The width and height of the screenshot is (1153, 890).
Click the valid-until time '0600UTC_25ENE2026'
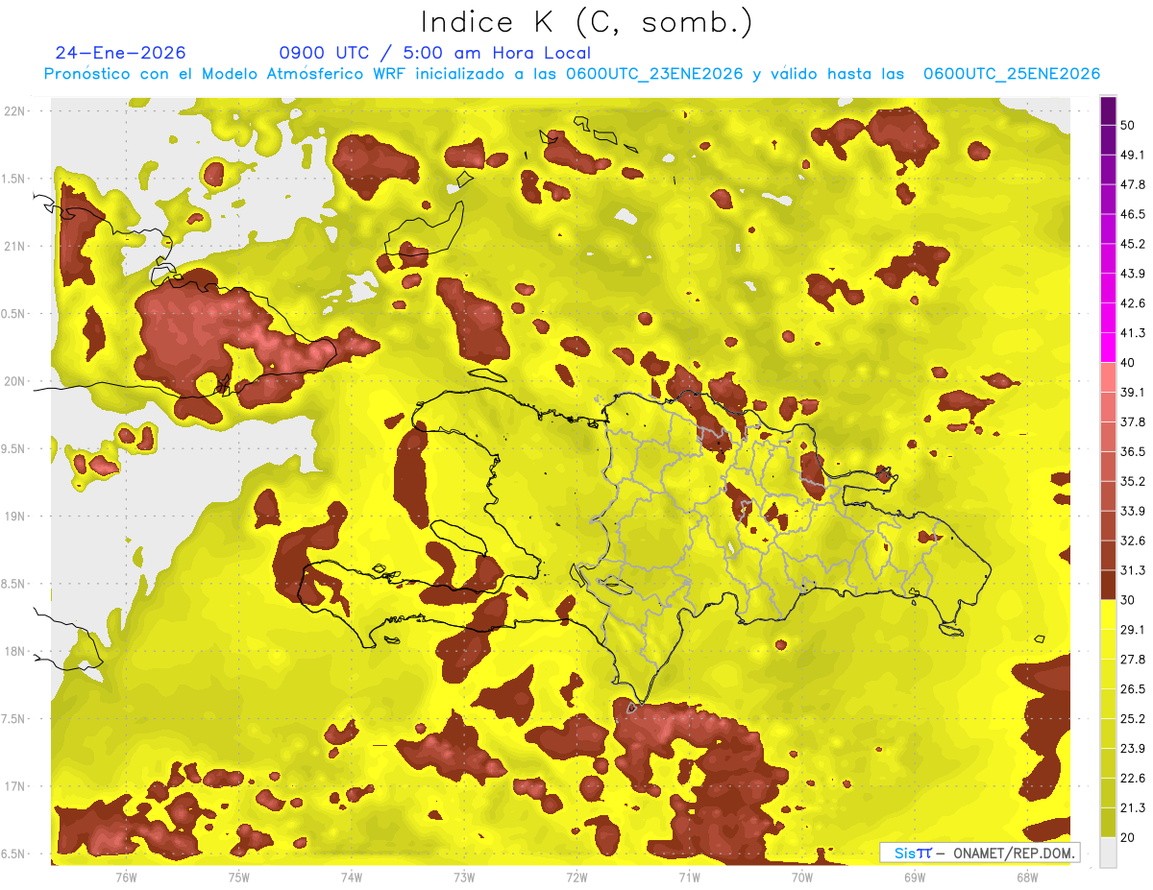coord(1012,74)
